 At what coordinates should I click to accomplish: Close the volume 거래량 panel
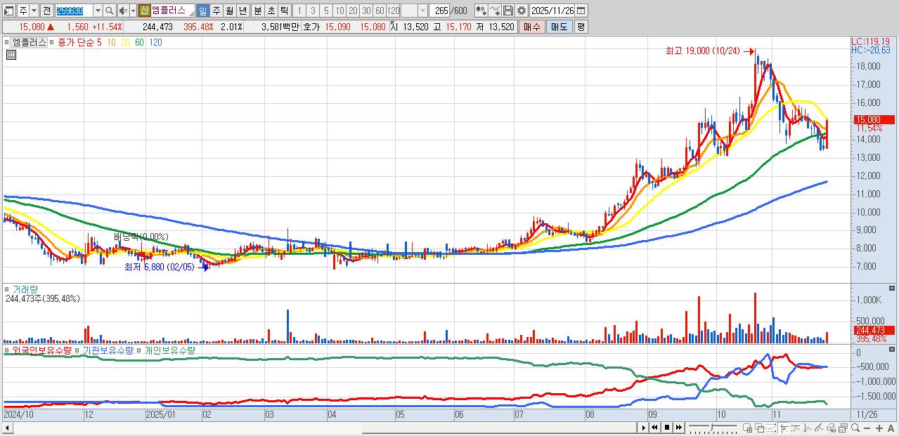(x=893, y=288)
